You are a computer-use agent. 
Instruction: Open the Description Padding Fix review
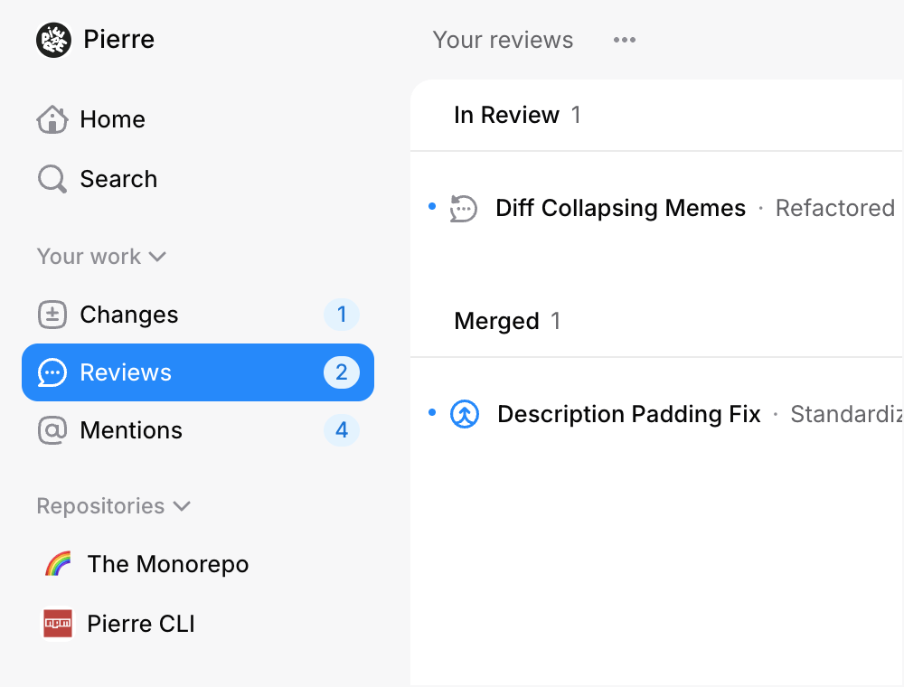coord(629,414)
